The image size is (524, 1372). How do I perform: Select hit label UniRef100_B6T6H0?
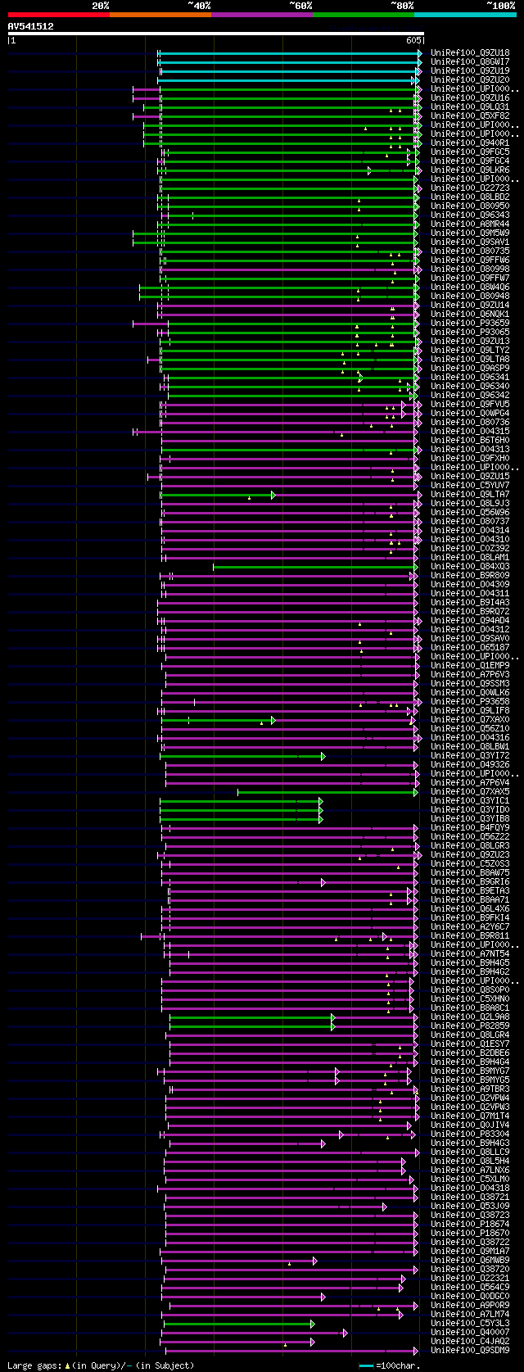(470, 440)
